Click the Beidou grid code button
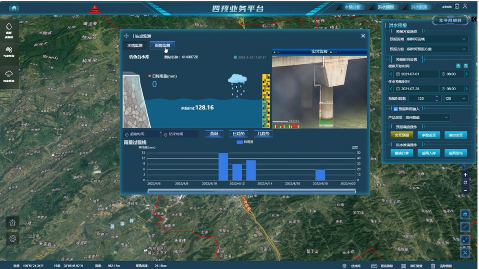 (x=450, y=20)
